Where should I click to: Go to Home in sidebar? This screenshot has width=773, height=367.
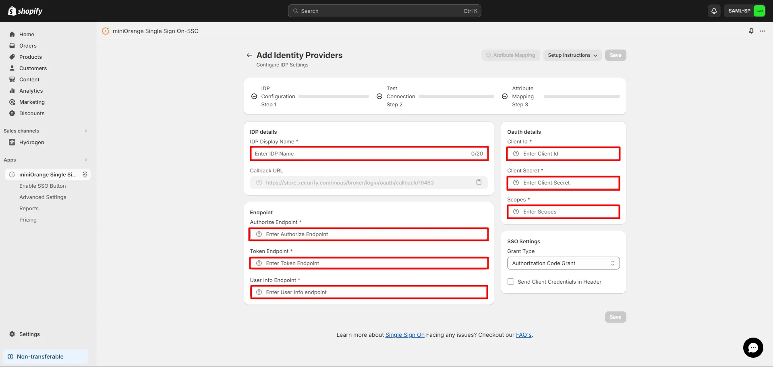(27, 34)
